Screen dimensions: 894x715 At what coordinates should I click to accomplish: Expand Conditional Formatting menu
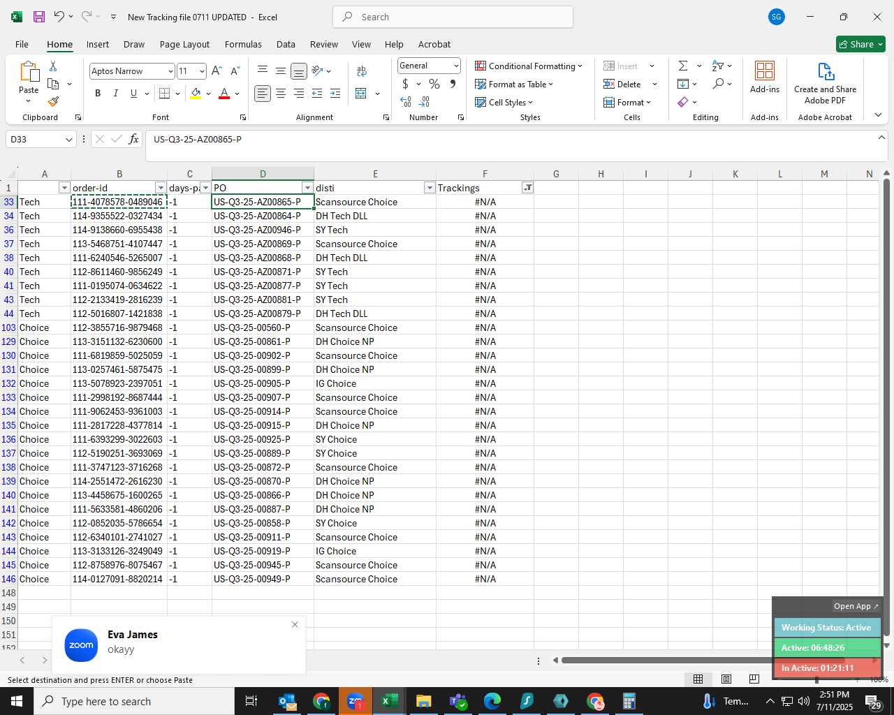pos(529,66)
